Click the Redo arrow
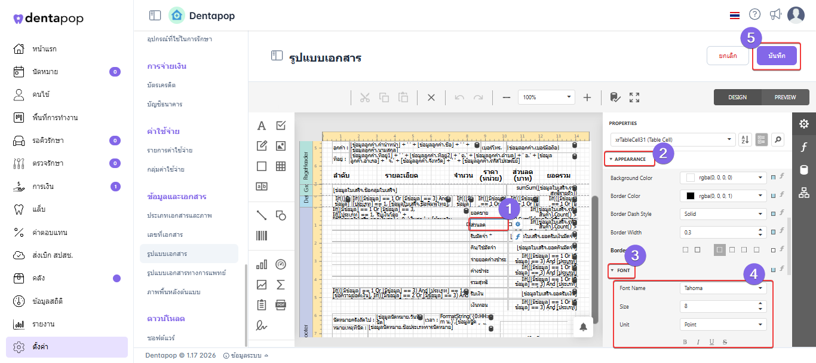816x363 pixels. tap(478, 97)
